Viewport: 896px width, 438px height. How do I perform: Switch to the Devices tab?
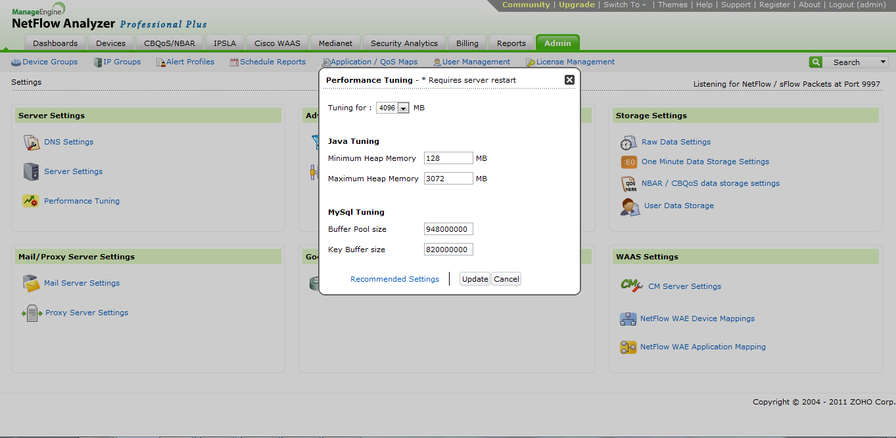click(x=110, y=43)
